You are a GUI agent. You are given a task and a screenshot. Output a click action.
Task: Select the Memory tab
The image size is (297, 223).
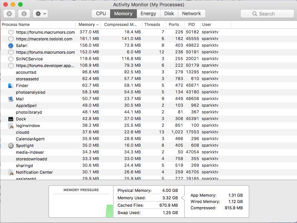click(123, 14)
